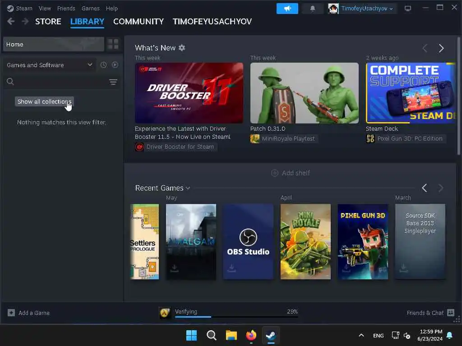Show hidden system tray icons chevron
462x346 pixels.
click(x=361, y=335)
